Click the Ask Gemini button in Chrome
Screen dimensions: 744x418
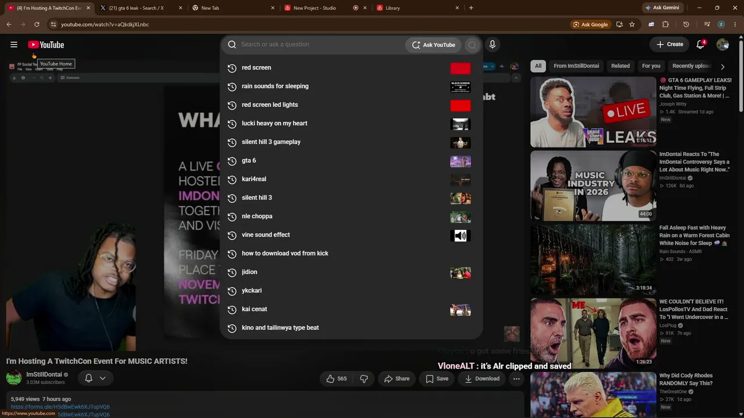(661, 8)
